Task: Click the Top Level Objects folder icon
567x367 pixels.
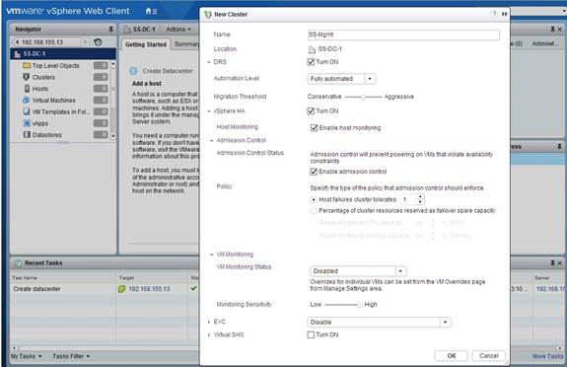Action: tap(27, 65)
